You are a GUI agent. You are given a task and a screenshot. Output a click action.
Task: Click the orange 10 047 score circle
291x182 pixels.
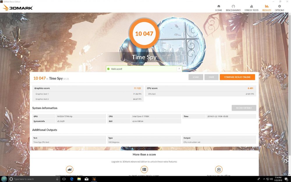tap(144, 34)
